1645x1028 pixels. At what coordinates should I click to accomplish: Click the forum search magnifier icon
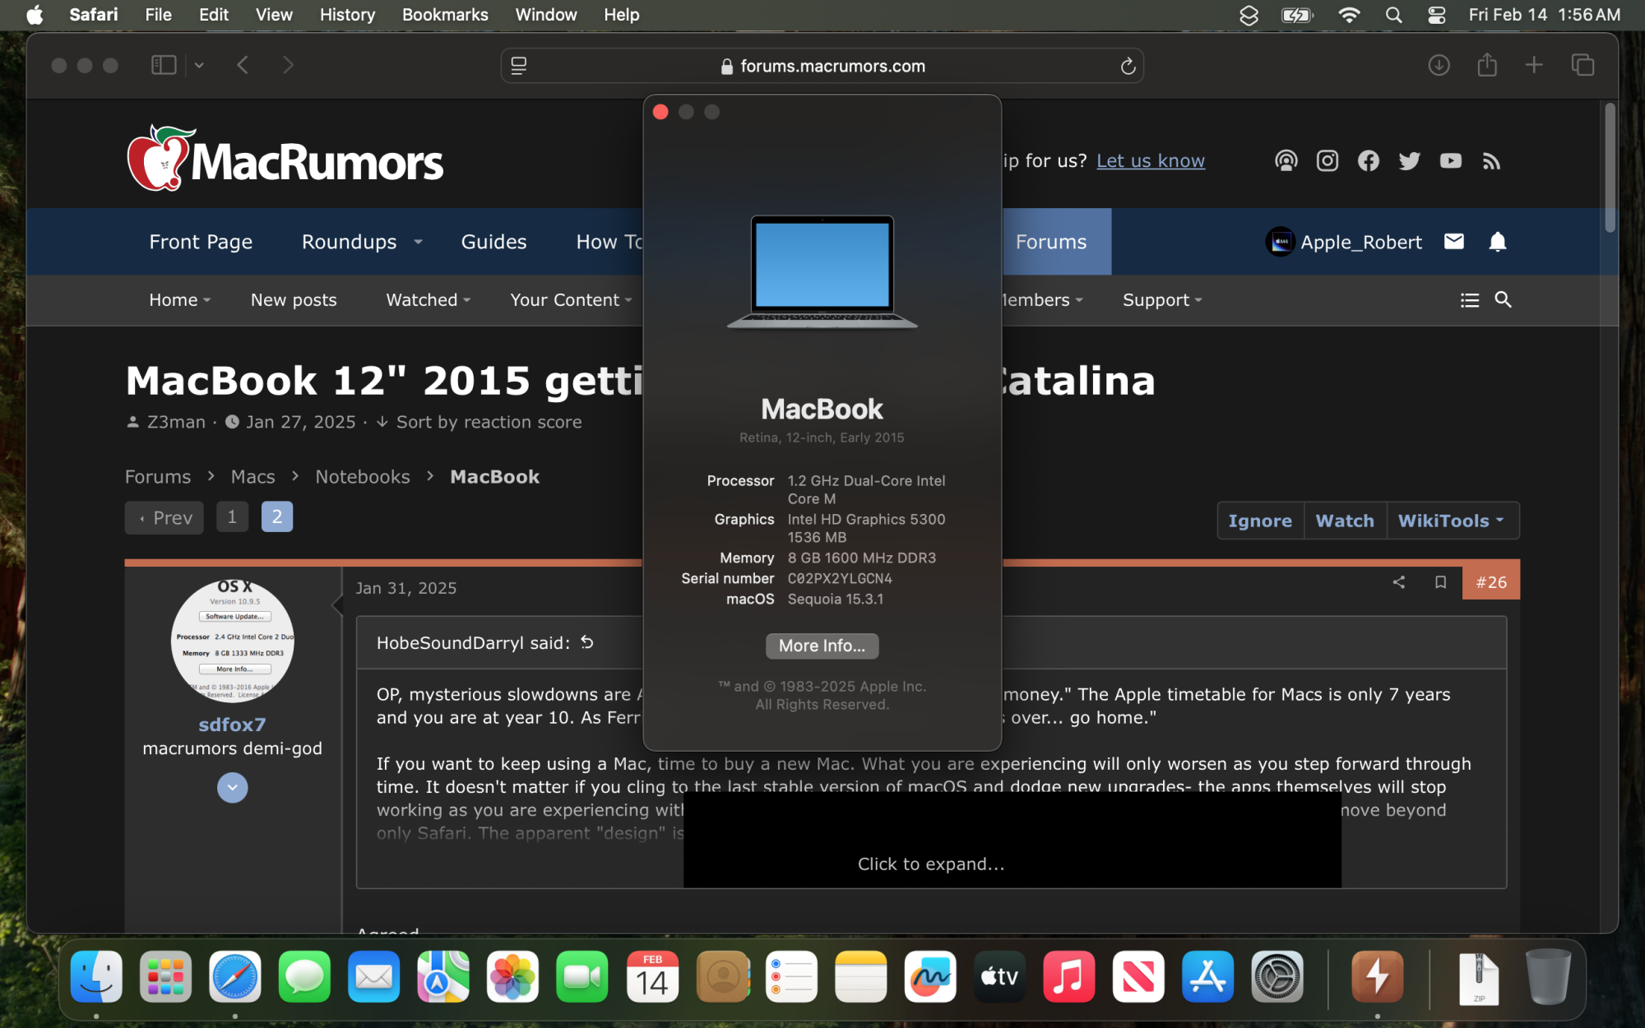coord(1503,300)
